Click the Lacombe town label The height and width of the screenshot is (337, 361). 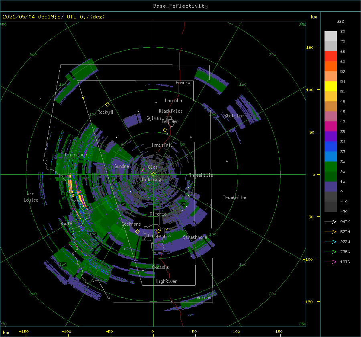[x=173, y=101]
